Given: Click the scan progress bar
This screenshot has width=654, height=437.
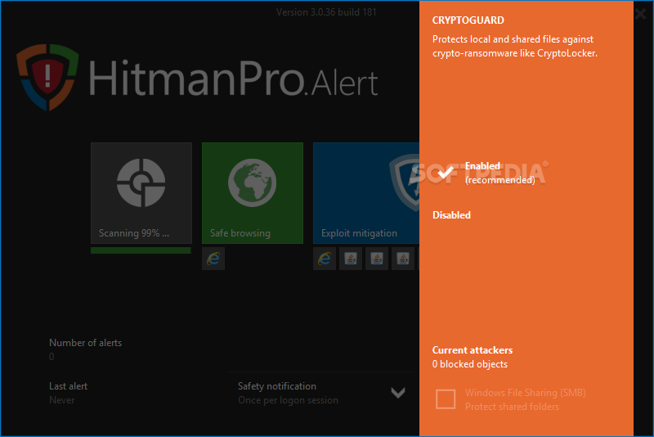Looking at the screenshot, I should click(141, 250).
